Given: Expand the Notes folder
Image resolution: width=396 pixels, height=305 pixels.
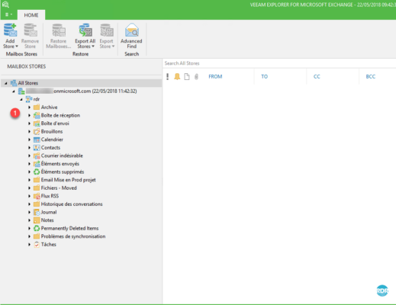Looking at the screenshot, I should 29,220.
